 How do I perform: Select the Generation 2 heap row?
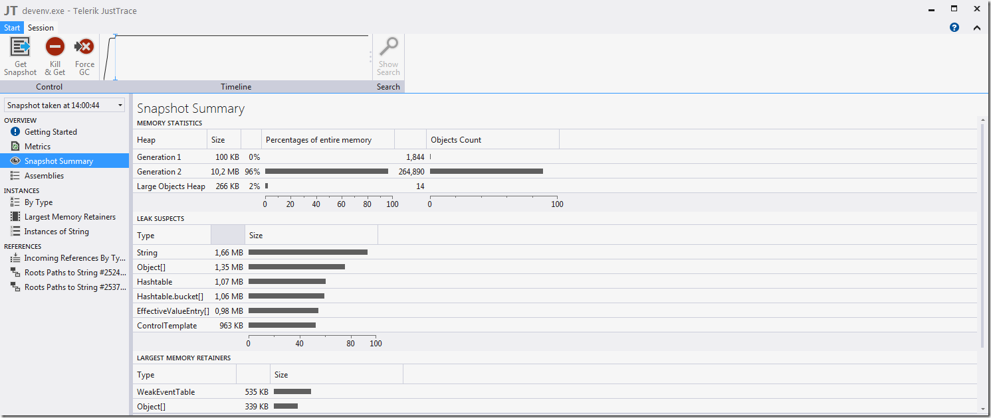[x=555, y=172]
